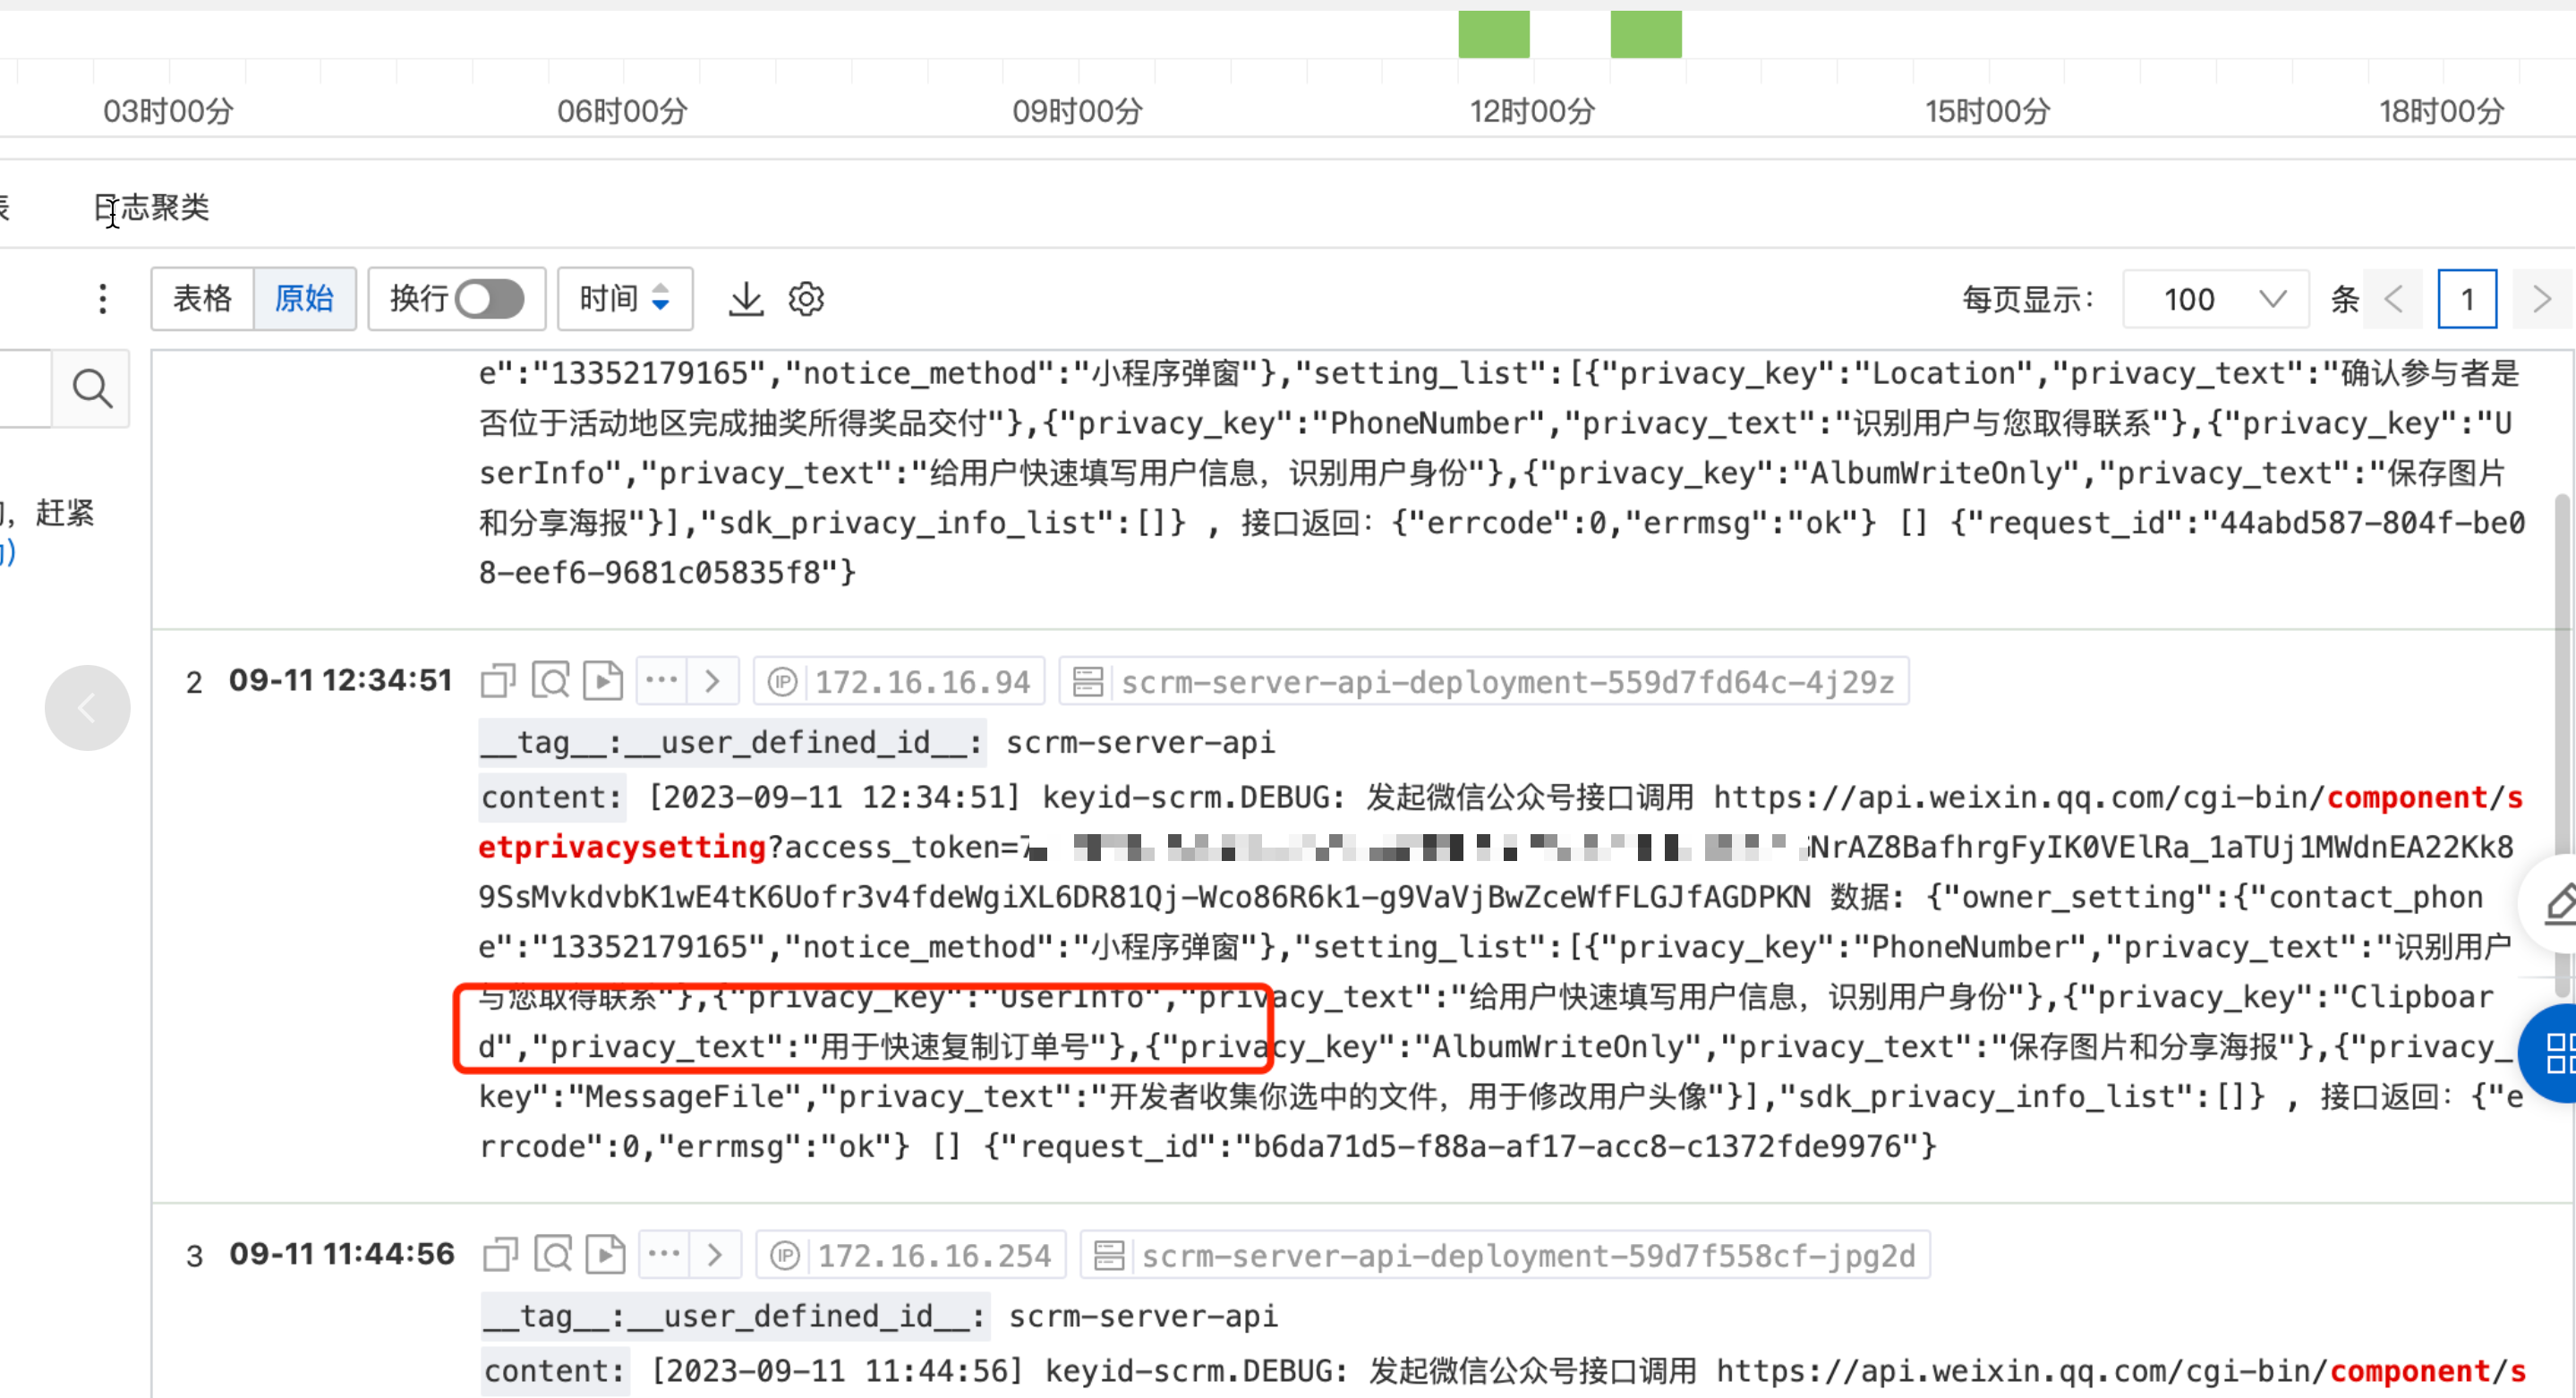Viewport: 2576px width, 1398px height.
Task: Toggle the 换行 line-wrap switch
Action: pyautogui.click(x=489, y=299)
